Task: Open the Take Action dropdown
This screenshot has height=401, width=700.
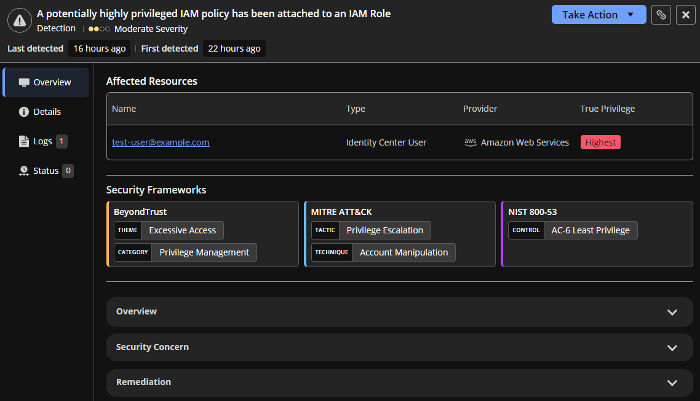Action: point(599,15)
